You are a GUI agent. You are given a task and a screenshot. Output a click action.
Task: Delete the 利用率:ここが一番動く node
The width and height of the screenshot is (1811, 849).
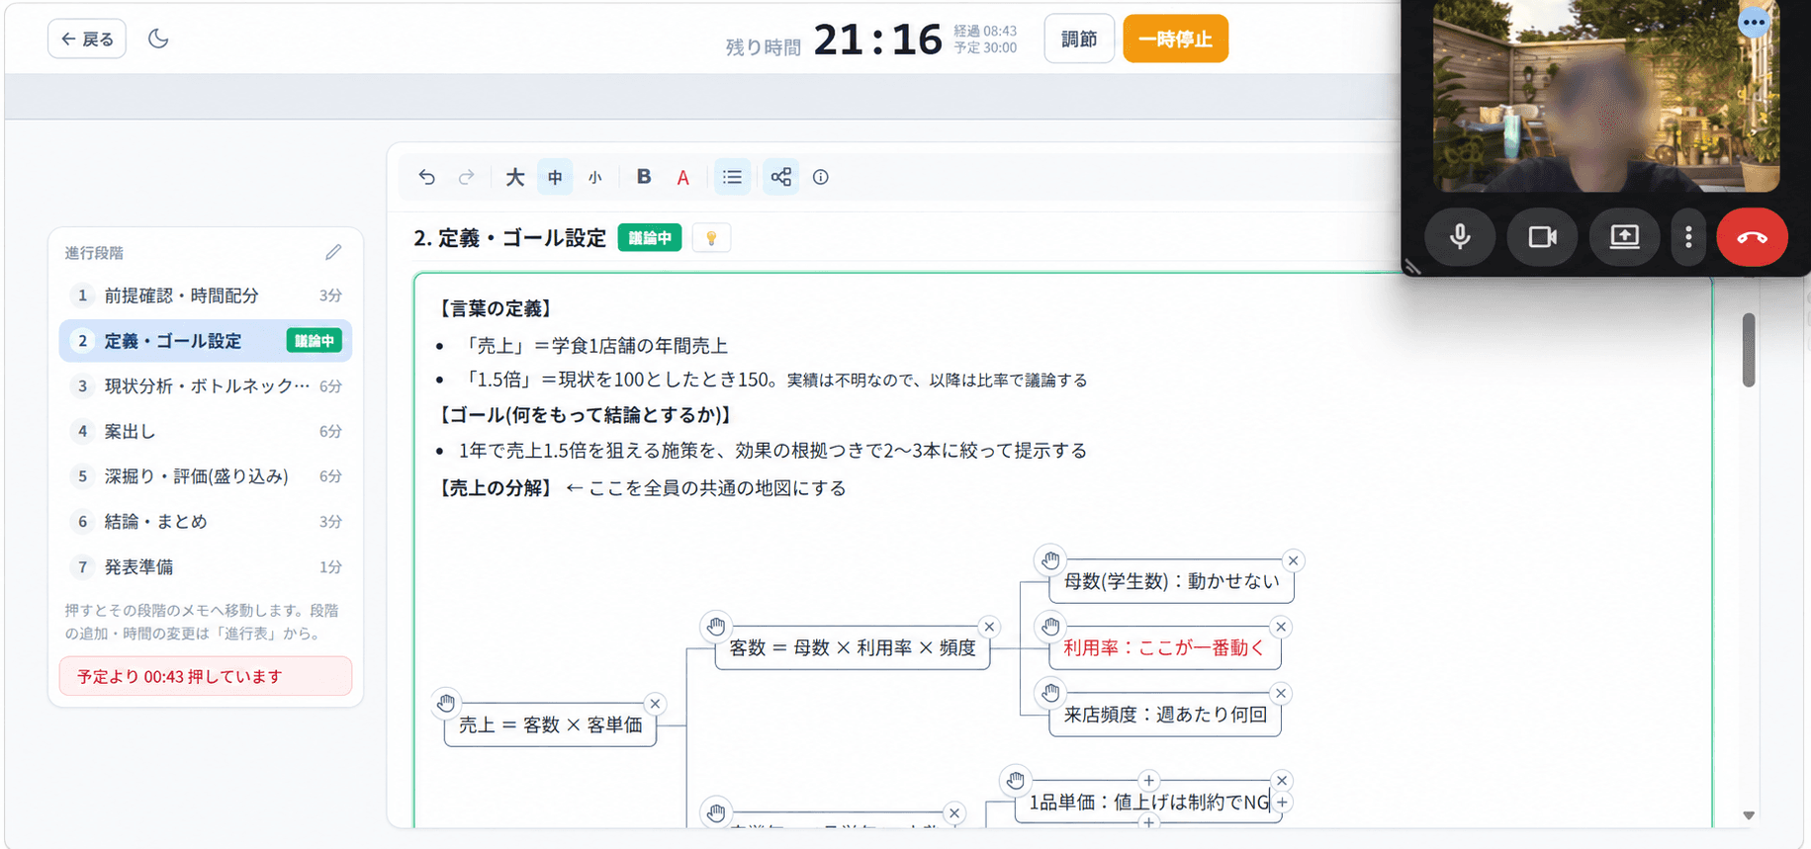1281,627
